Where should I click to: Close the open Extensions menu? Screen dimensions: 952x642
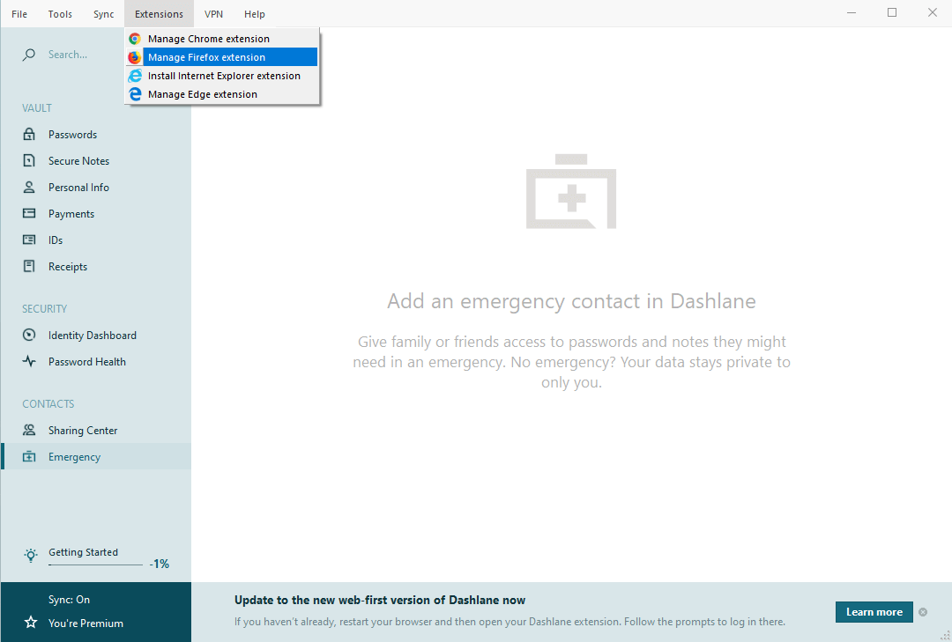[x=159, y=14]
